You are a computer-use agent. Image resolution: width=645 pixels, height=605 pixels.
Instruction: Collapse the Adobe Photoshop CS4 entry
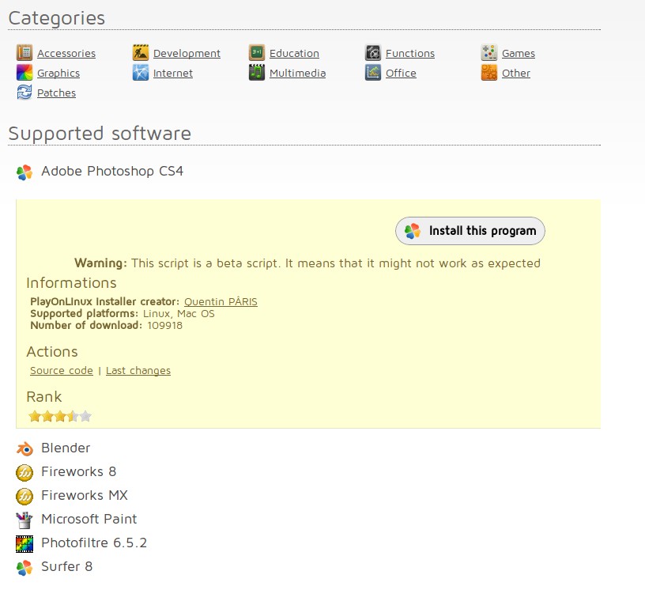tap(112, 171)
